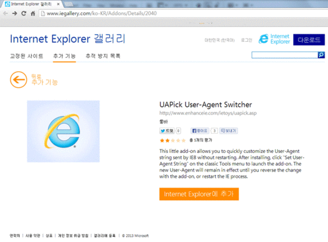
Task: Go to the home page icon
Action: (x=33, y=13)
